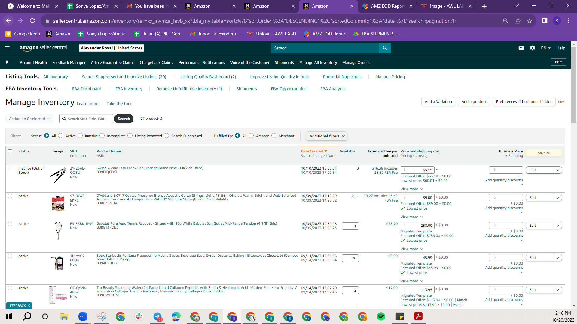Click the search magnifier button in header
Image resolution: width=577 pixels, height=324 pixels.
(385, 48)
